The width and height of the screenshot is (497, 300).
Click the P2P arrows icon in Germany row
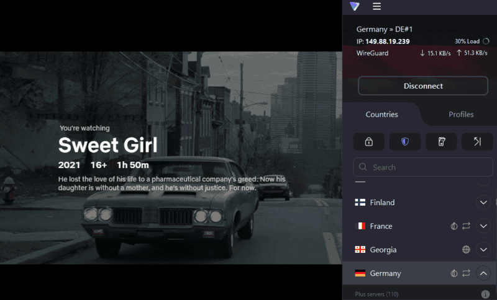click(466, 273)
